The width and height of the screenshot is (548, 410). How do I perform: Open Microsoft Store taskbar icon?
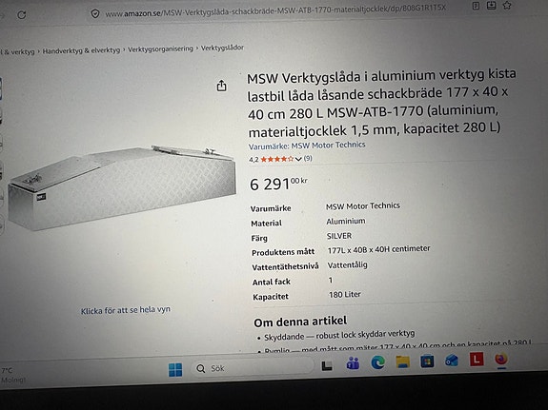pyautogui.click(x=427, y=361)
